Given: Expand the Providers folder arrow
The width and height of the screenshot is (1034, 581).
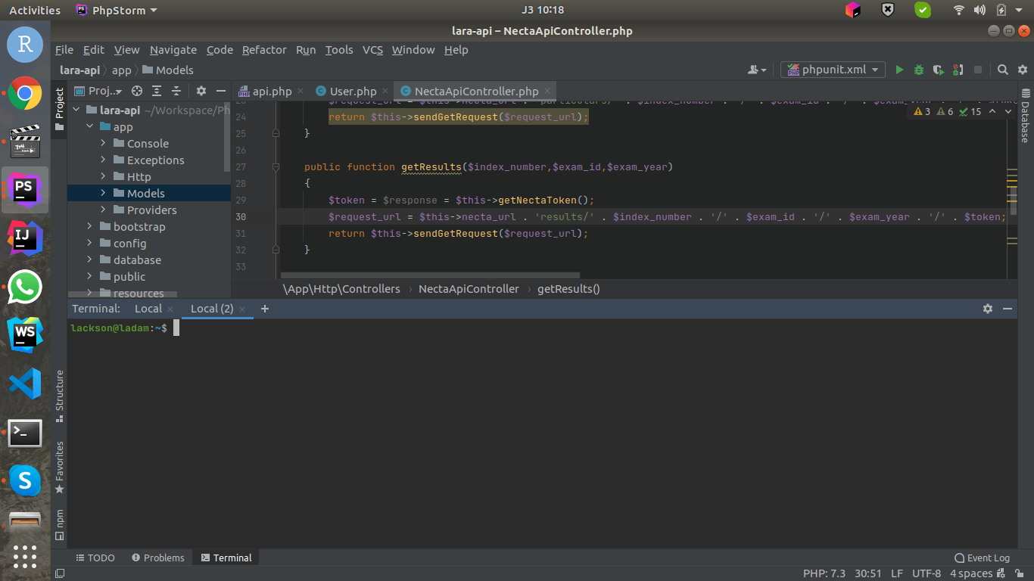Looking at the screenshot, I should [103, 210].
